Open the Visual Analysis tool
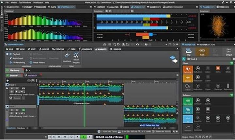The height and width of the screenshot is (140, 235). click(x=76, y=58)
